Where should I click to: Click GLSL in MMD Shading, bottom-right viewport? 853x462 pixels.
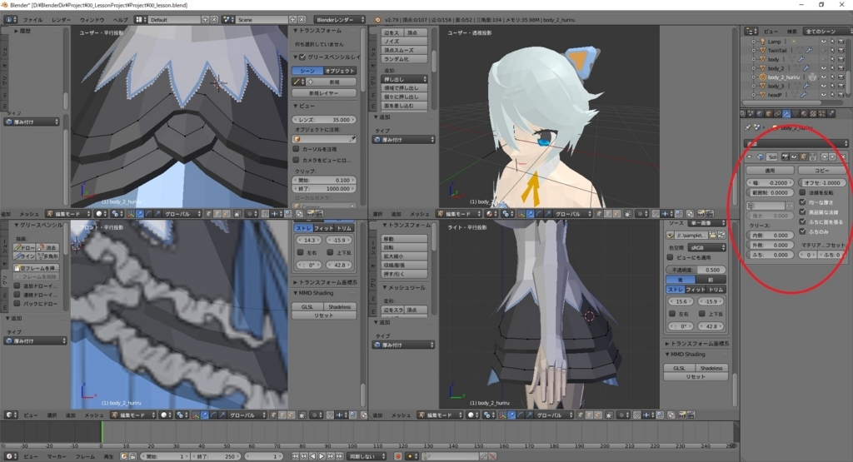[x=679, y=368]
